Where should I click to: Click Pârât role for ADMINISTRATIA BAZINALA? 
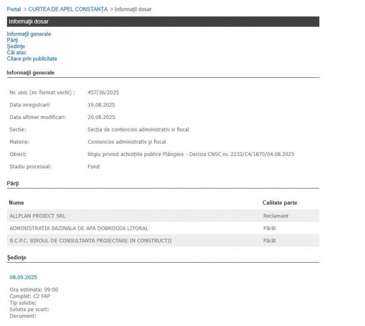[269, 228]
